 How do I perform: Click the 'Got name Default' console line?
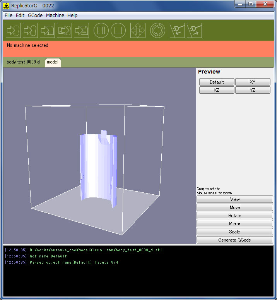[48, 256]
